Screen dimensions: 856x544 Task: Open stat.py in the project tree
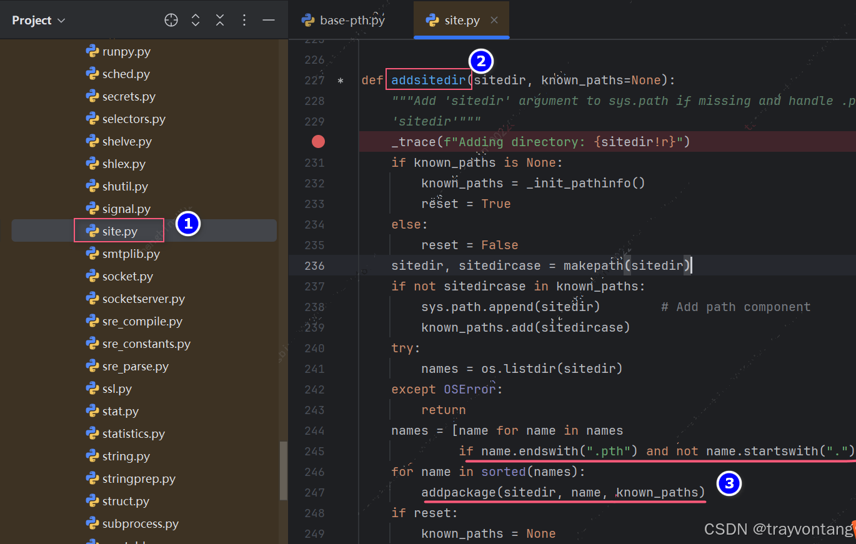(112, 412)
